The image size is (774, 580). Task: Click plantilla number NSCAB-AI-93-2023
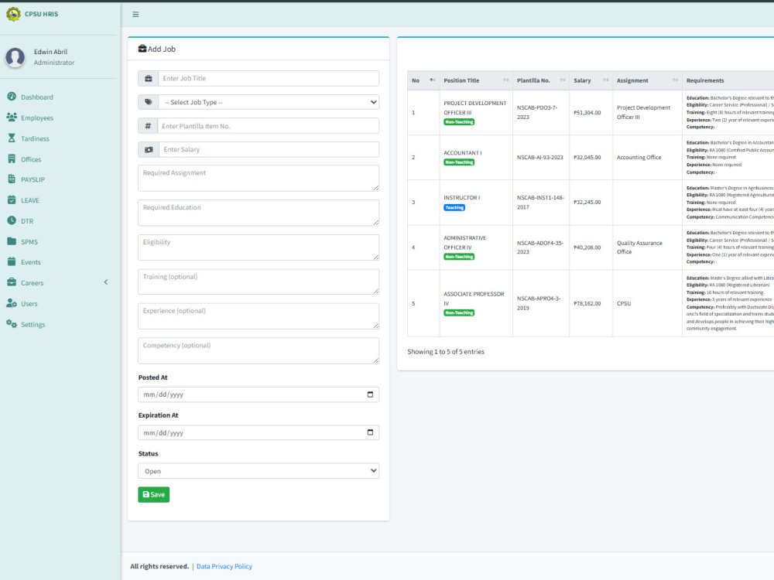point(540,157)
